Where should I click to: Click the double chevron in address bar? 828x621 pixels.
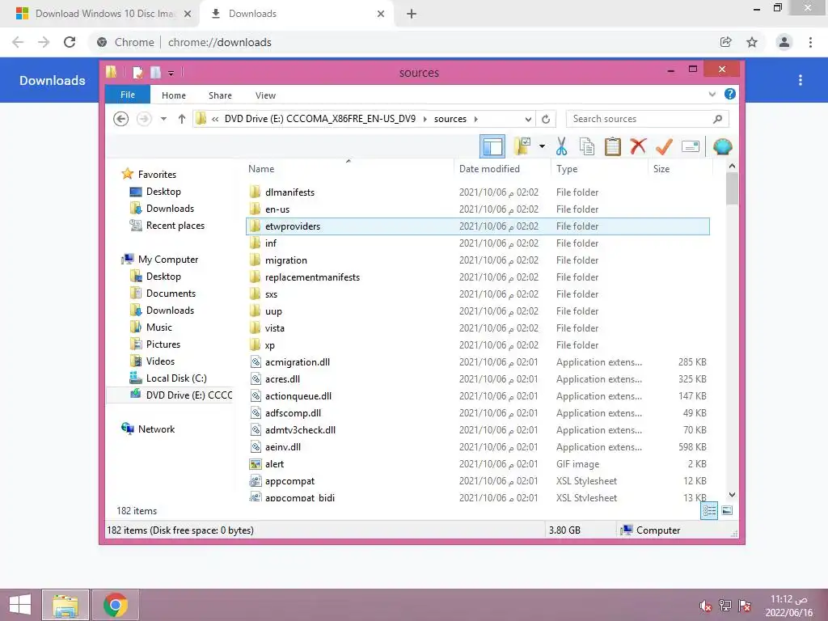coord(215,119)
